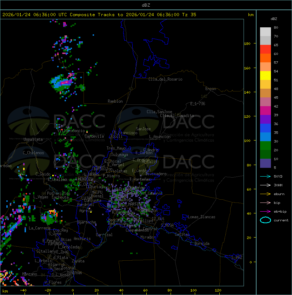Pick the bright yellow 51–54 dBZ swatch
The width and height of the screenshot is (292, 295).
pyautogui.click(x=265, y=75)
